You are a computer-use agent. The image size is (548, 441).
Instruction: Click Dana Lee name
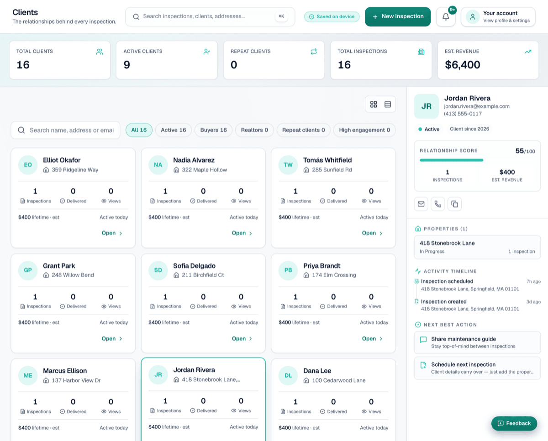[317, 371]
